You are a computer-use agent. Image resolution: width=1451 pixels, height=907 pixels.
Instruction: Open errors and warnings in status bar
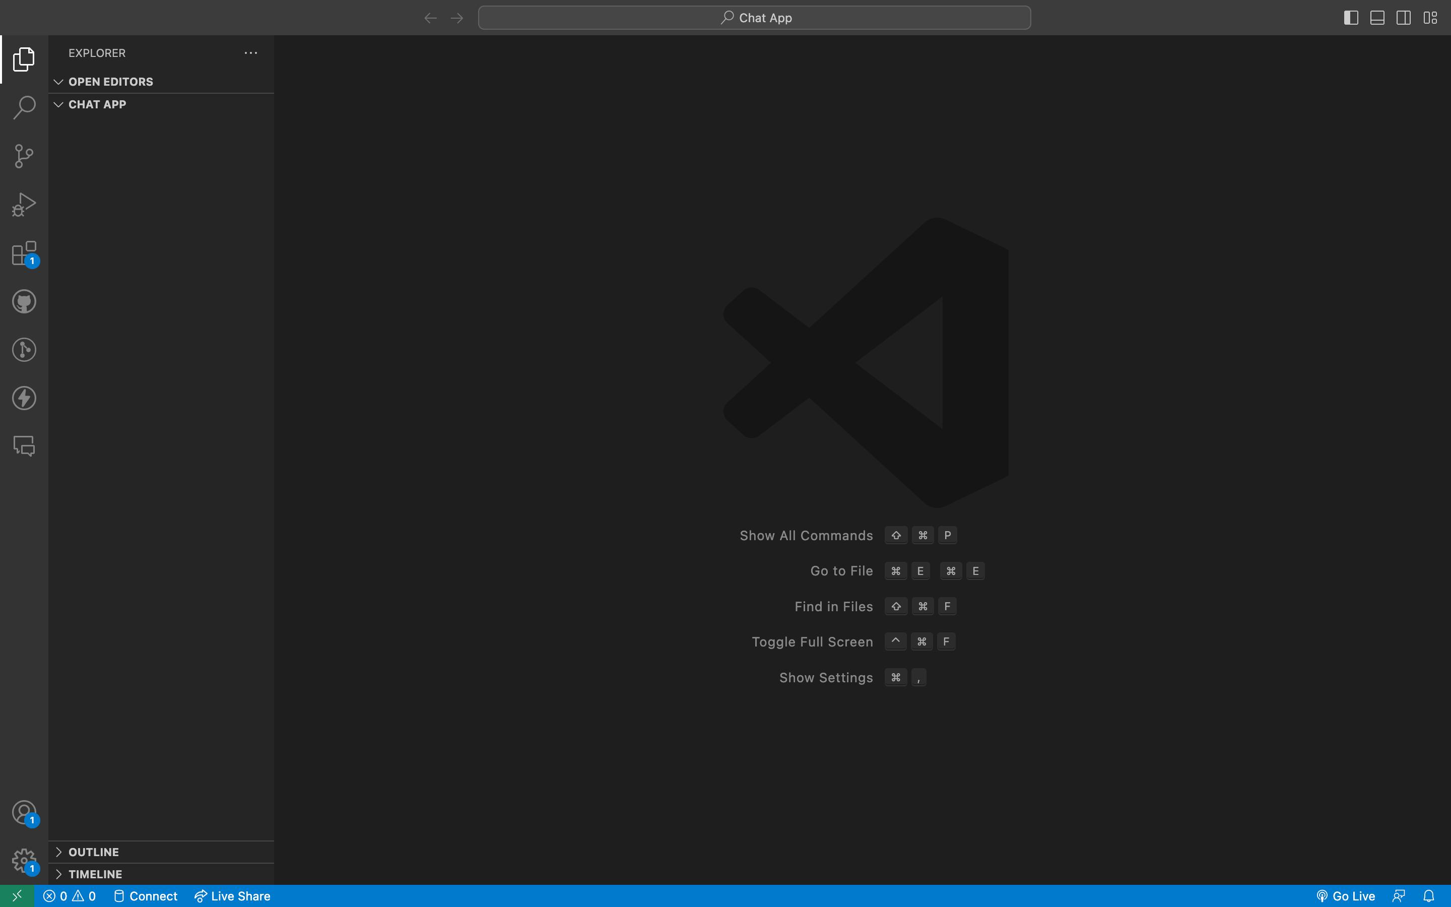70,895
